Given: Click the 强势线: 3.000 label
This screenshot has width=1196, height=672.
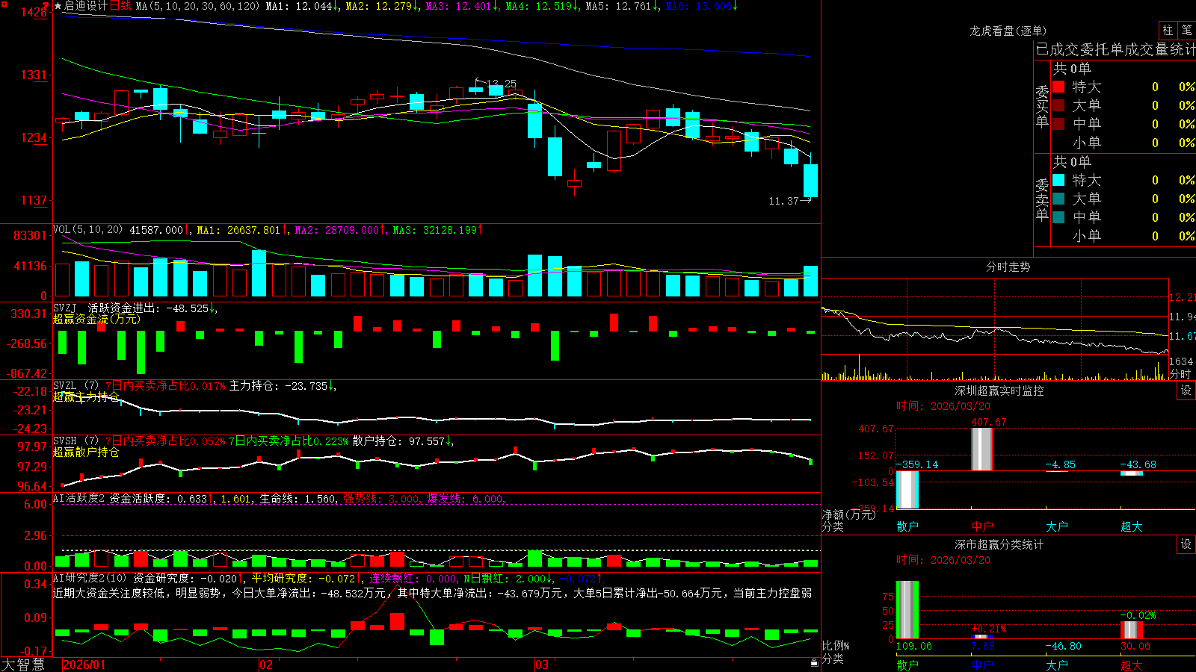Looking at the screenshot, I should [x=381, y=499].
